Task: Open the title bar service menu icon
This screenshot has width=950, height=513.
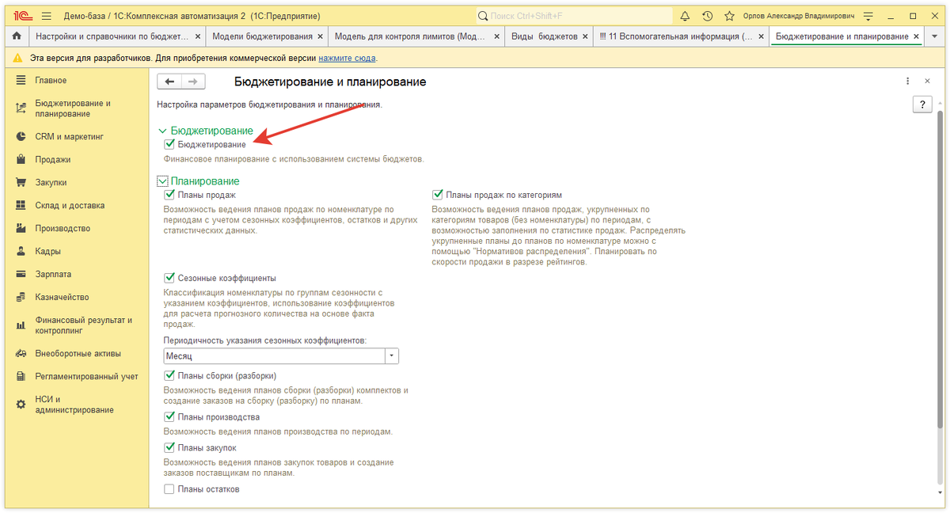Action: pos(869,16)
